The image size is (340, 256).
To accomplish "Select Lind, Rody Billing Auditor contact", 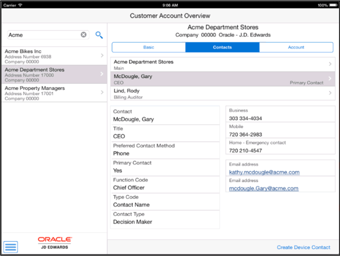I will coord(223,93).
